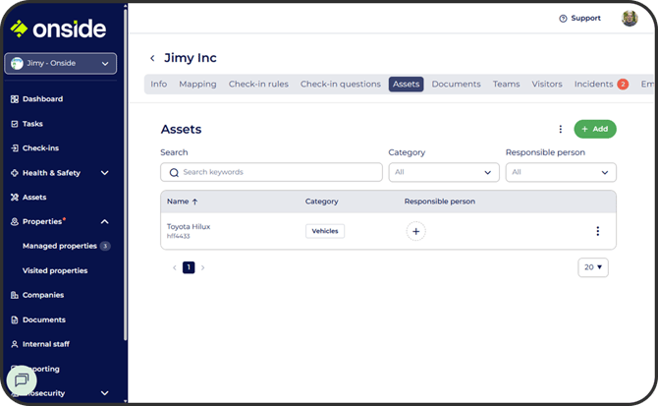The width and height of the screenshot is (658, 406).
Task: Switch to the Info tab
Action: coord(159,84)
